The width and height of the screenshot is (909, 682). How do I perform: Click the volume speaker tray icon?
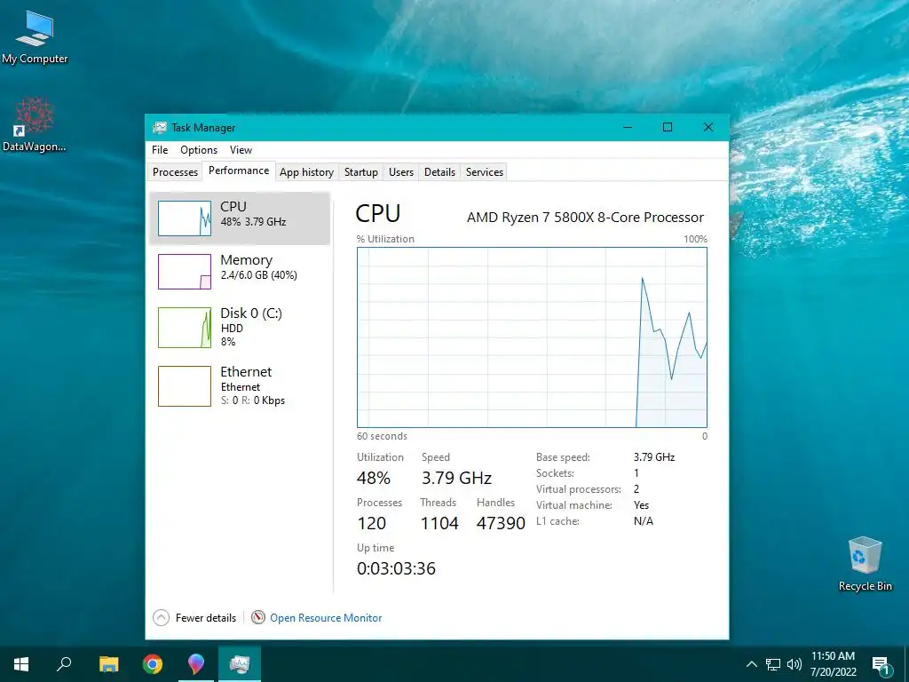pos(794,664)
